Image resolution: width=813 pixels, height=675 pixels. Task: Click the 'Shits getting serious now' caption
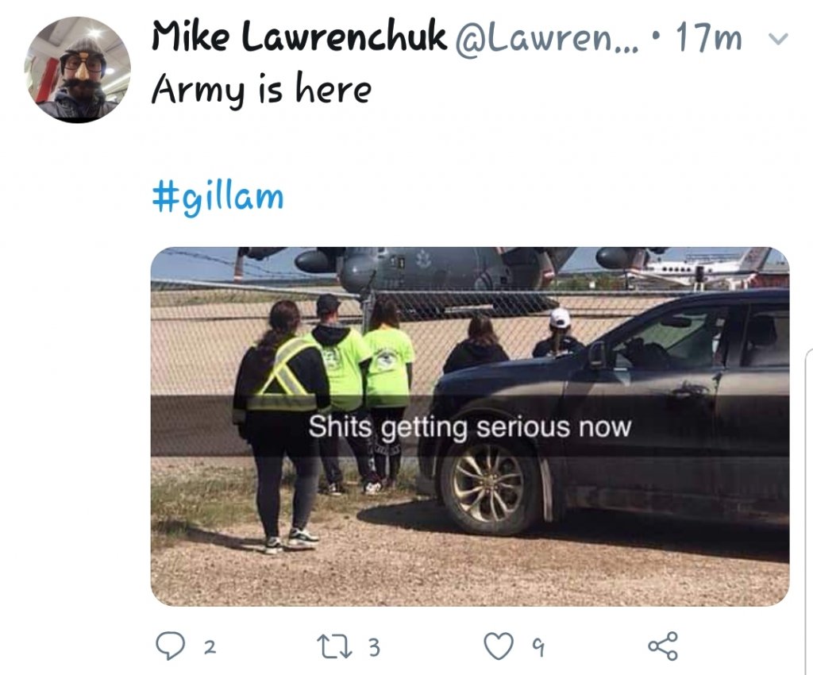point(470,427)
